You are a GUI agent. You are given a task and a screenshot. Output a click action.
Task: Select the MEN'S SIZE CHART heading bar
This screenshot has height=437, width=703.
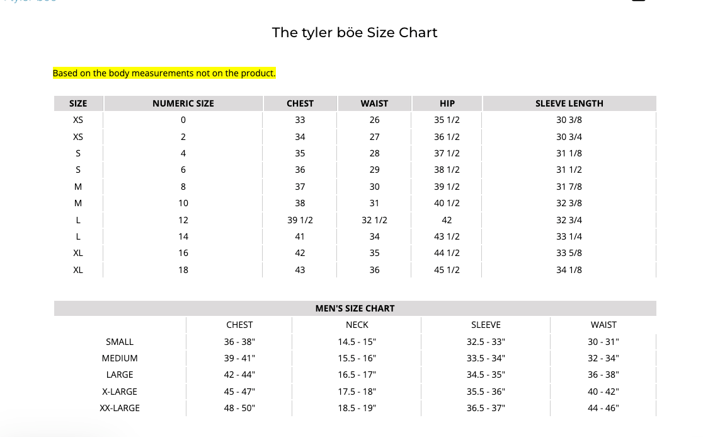click(x=355, y=308)
